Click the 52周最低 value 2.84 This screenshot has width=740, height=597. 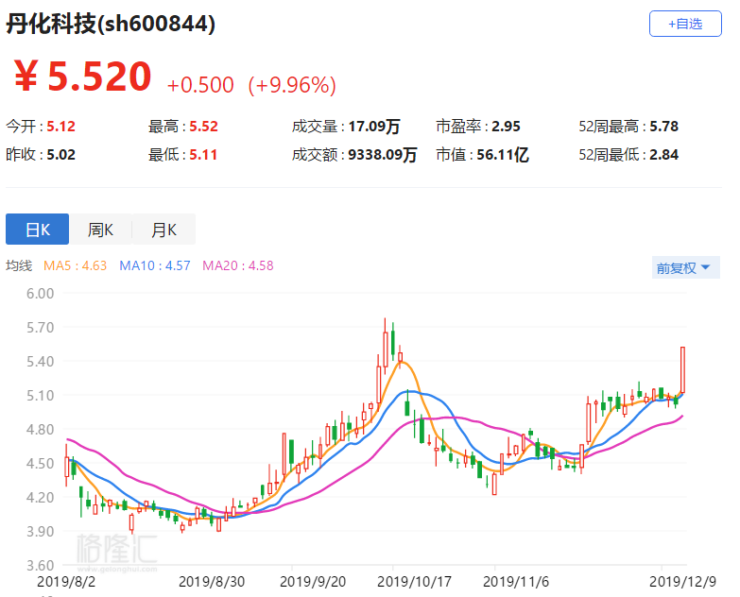(664, 155)
